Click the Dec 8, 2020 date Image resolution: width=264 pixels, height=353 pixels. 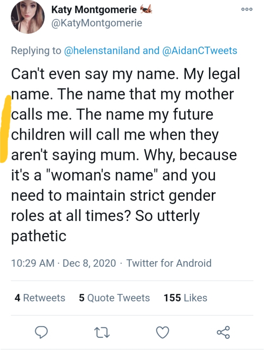pos(89,263)
